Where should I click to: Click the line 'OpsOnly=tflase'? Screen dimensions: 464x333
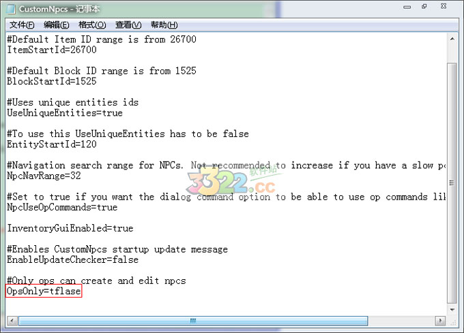pyautogui.click(x=44, y=291)
